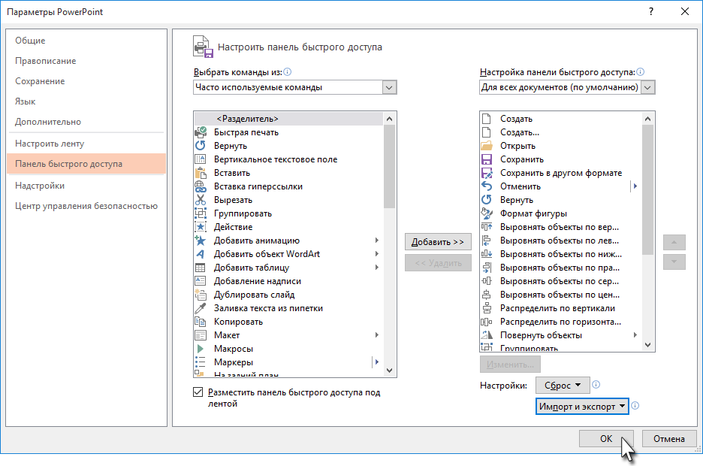Expand split arrow for Маркеры
This screenshot has width=703, height=466.
[x=377, y=362]
